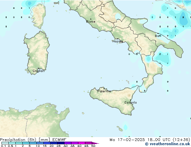
Task: Pick the 40–45 mm magenta legend swatch
Action: pos(82,143)
